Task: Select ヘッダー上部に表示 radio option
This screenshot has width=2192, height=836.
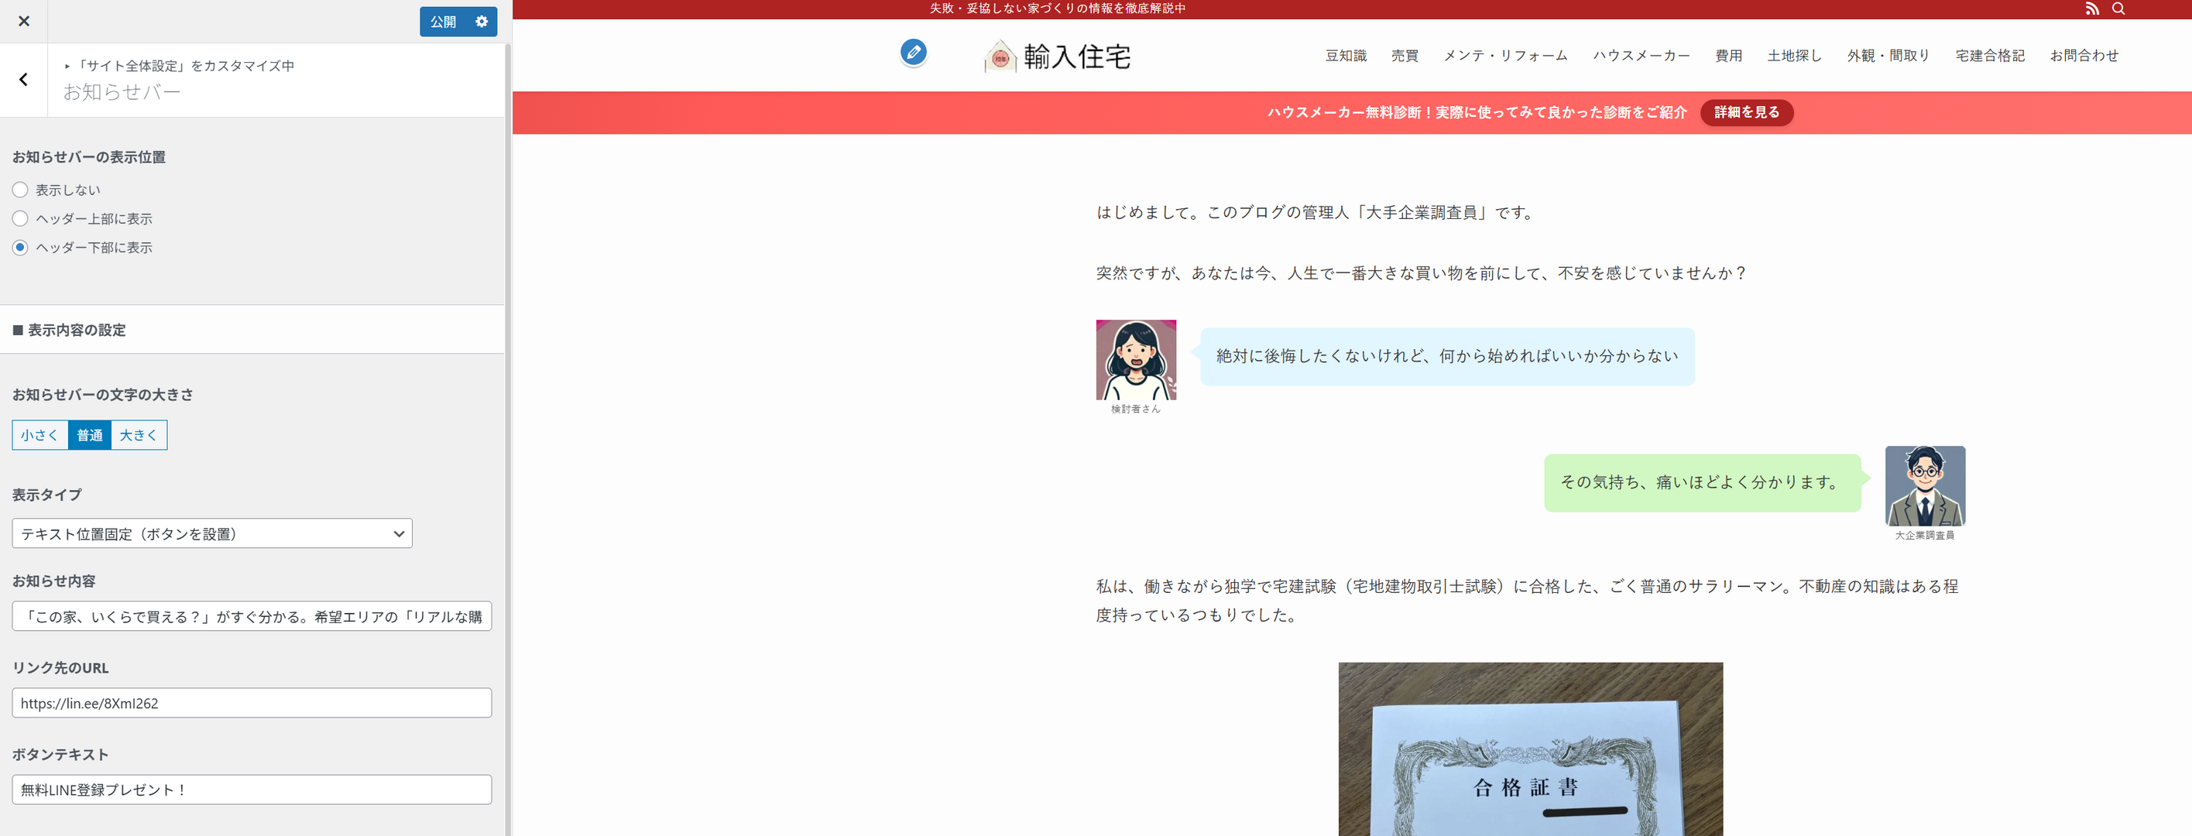Action: pyautogui.click(x=20, y=218)
